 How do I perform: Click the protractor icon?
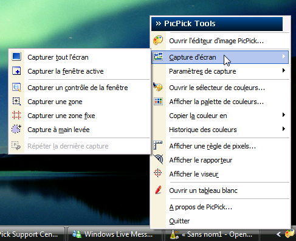pyautogui.click(x=158, y=159)
